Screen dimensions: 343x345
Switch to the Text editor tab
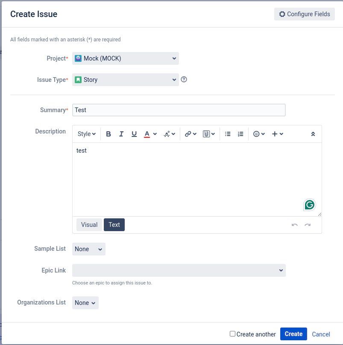[x=114, y=225]
